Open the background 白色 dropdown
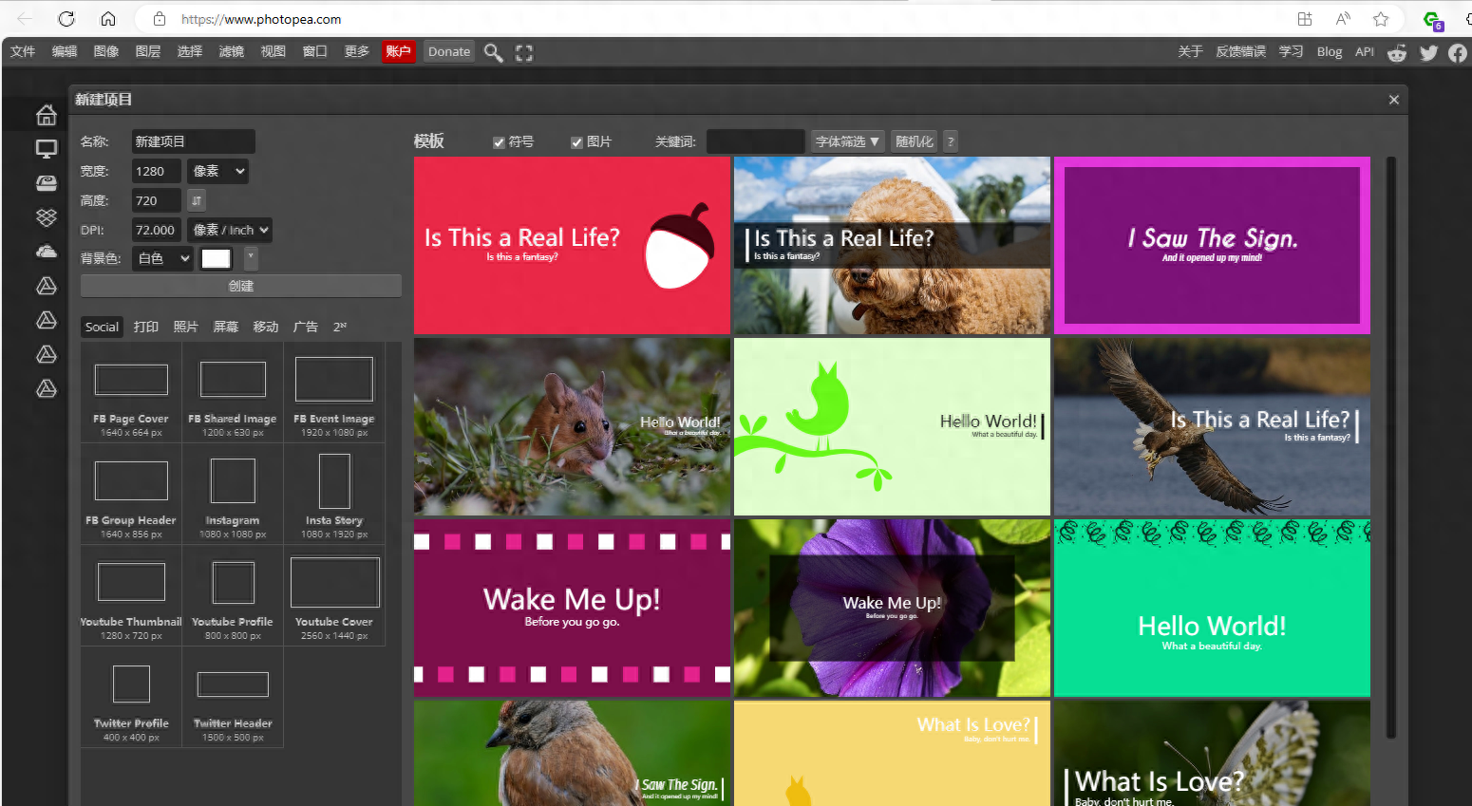1472x806 pixels. click(162, 258)
